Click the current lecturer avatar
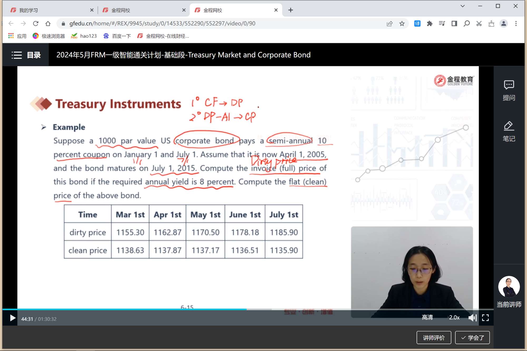The width and height of the screenshot is (527, 351). [509, 287]
